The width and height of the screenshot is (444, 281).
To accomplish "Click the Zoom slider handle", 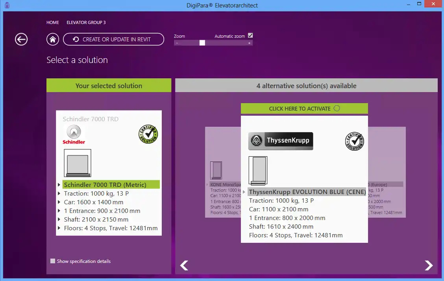I will point(202,43).
